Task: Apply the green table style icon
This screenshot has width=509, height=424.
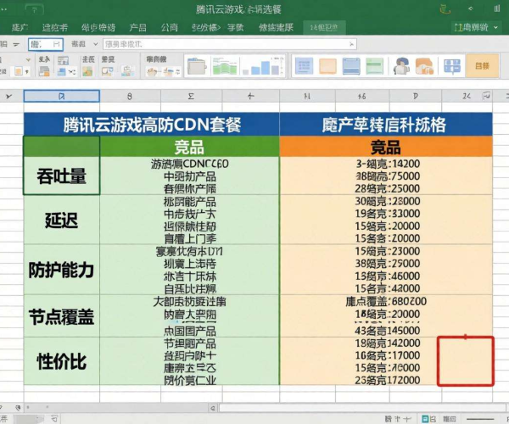Action: (375, 66)
